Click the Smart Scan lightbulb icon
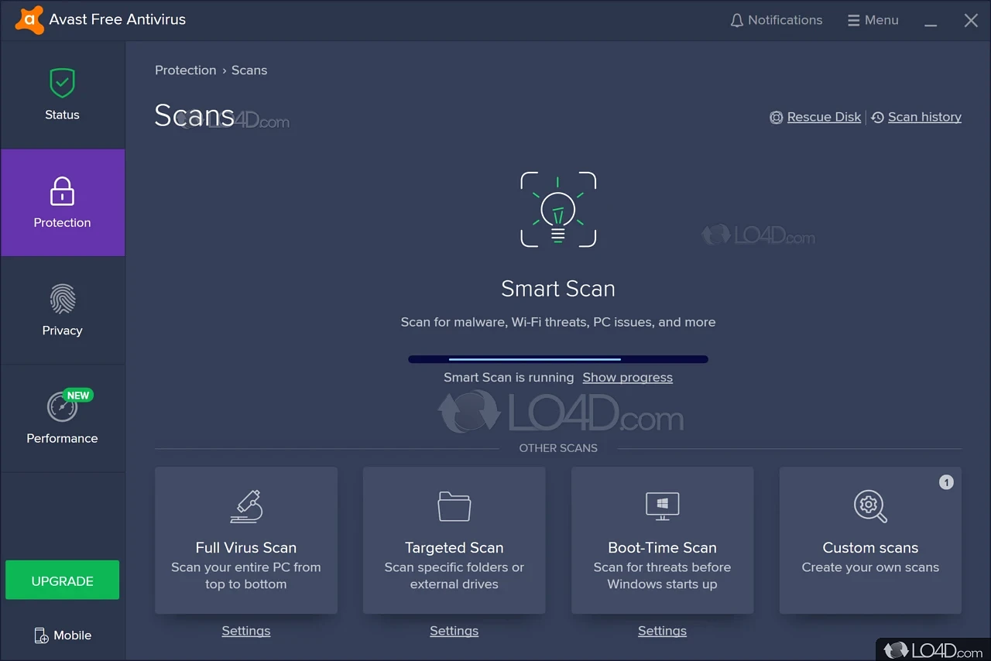This screenshot has width=991, height=661. coord(558,210)
